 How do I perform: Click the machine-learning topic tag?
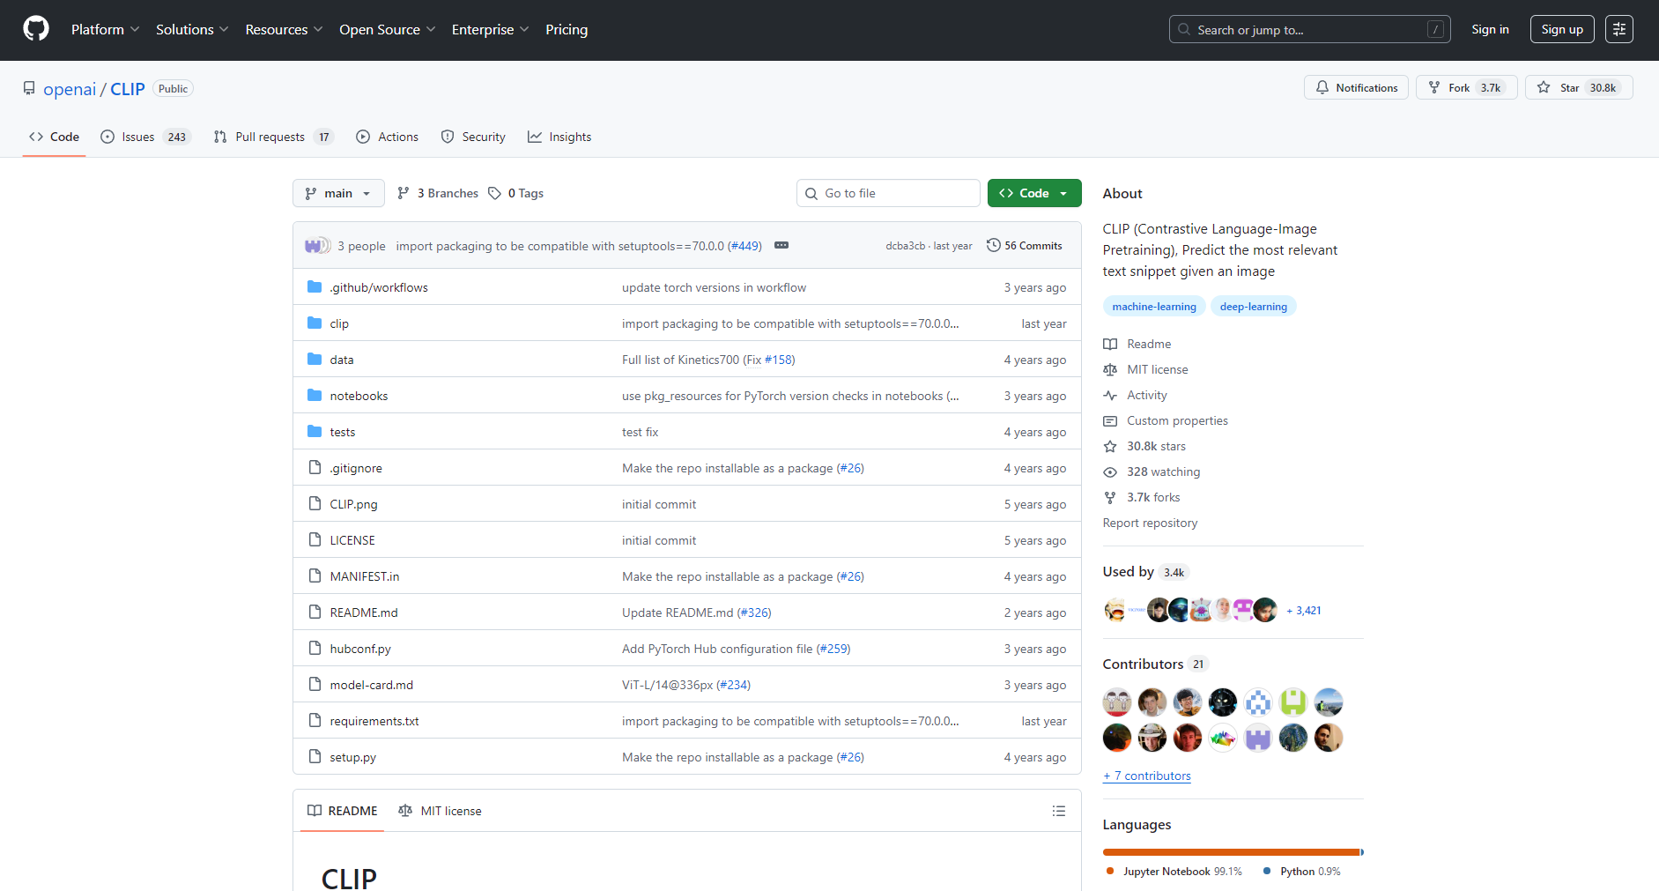tap(1154, 307)
